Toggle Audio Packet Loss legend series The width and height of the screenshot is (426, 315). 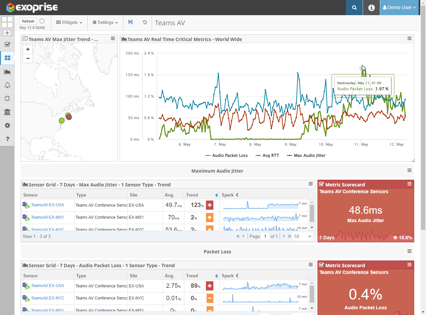coord(226,155)
